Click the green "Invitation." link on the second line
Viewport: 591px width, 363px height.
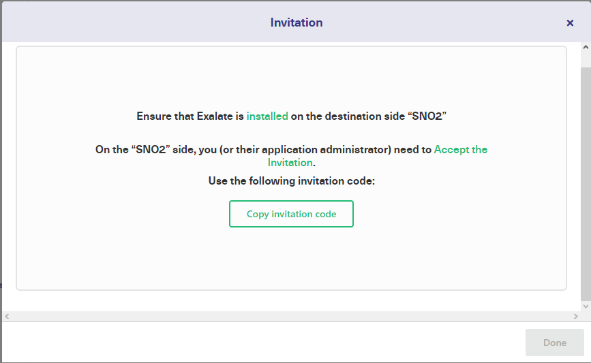coord(290,162)
